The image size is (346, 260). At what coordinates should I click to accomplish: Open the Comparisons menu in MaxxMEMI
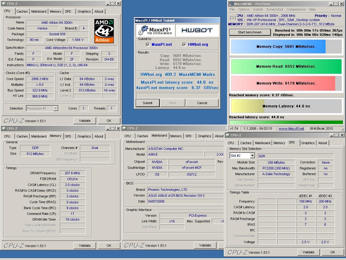click(296, 10)
